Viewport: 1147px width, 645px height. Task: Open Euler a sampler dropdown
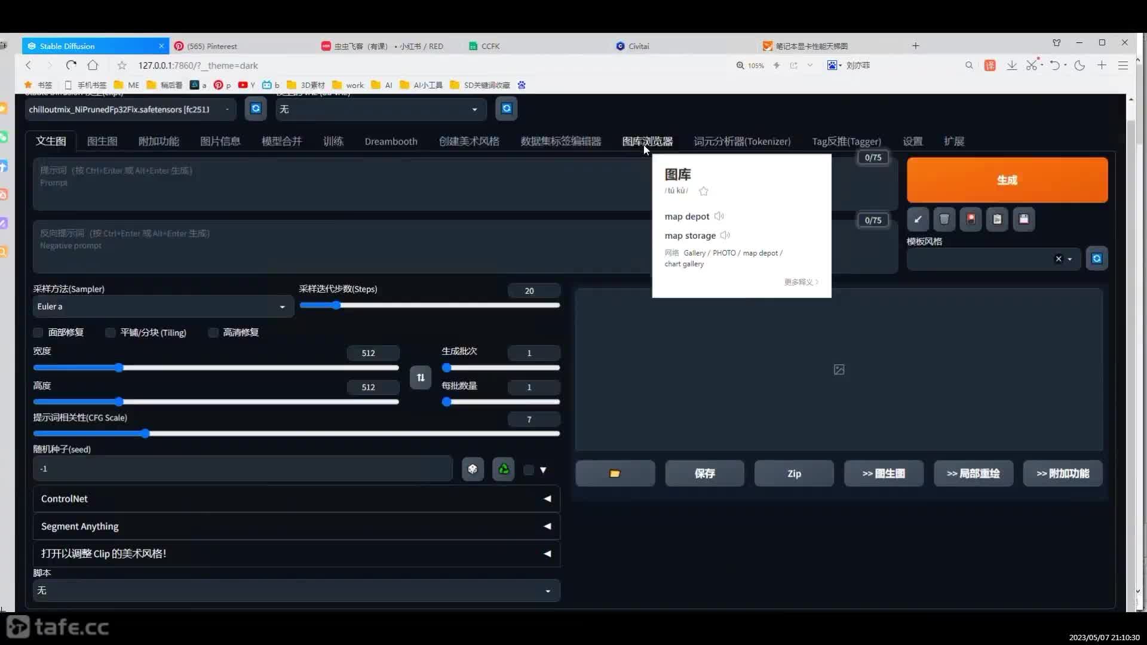click(x=163, y=306)
